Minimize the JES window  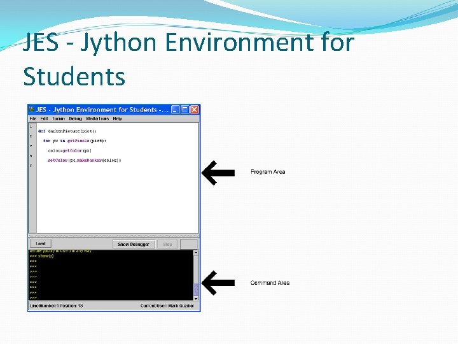coord(175,110)
